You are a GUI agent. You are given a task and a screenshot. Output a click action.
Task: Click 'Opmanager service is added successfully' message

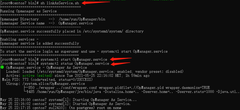click(39, 43)
